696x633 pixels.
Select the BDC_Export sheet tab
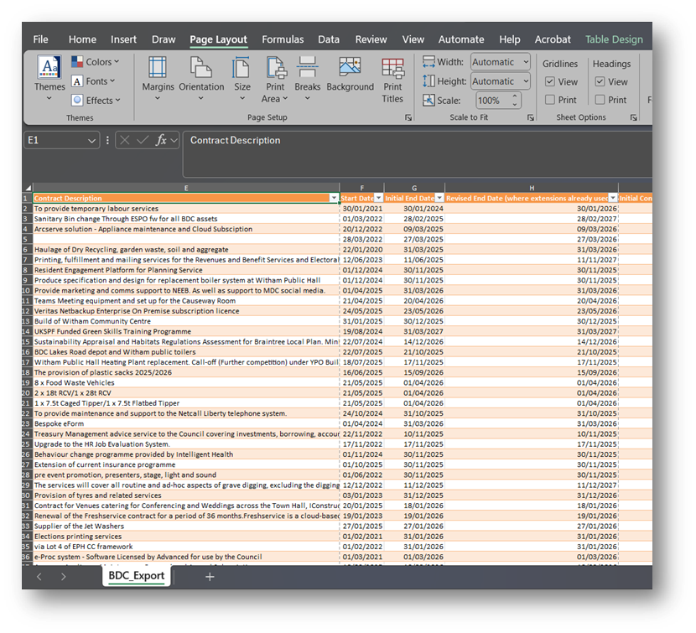(137, 577)
